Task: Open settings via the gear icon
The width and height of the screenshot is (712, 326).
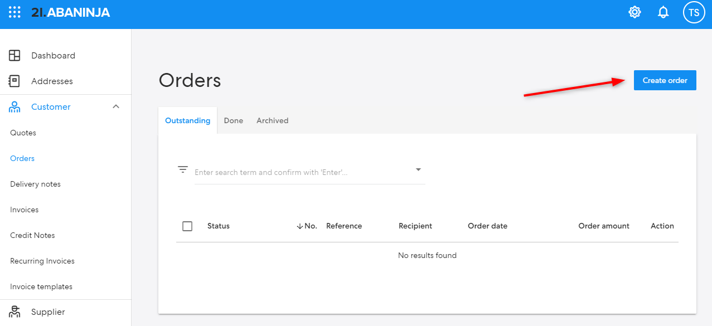Action: tap(634, 12)
